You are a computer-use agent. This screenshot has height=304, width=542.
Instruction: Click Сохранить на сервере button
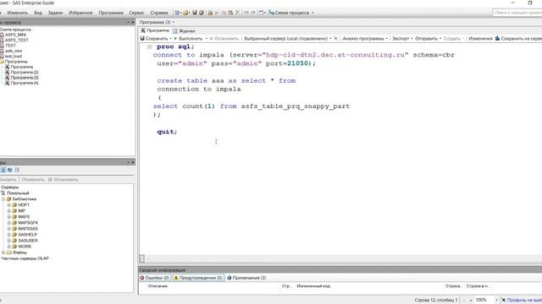point(518,39)
